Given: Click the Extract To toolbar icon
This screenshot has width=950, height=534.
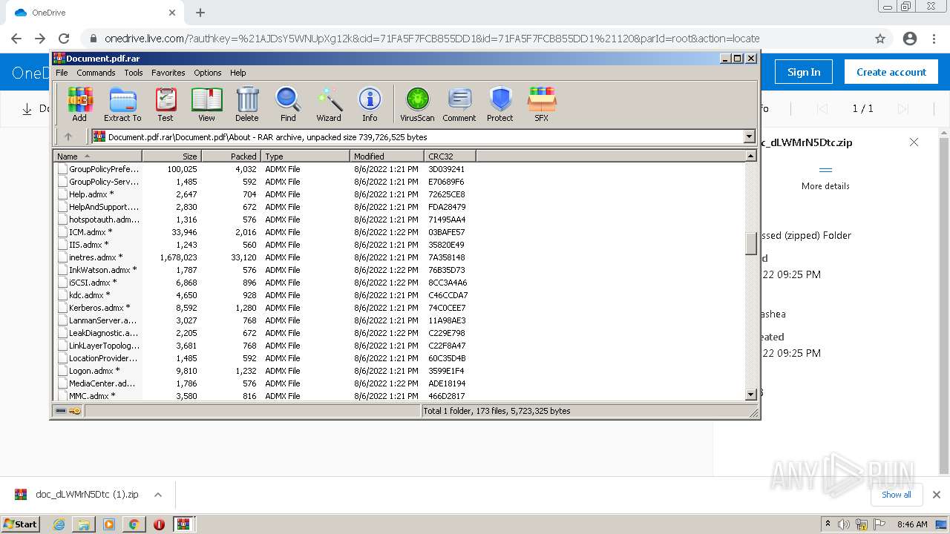Looking at the screenshot, I should click(122, 104).
